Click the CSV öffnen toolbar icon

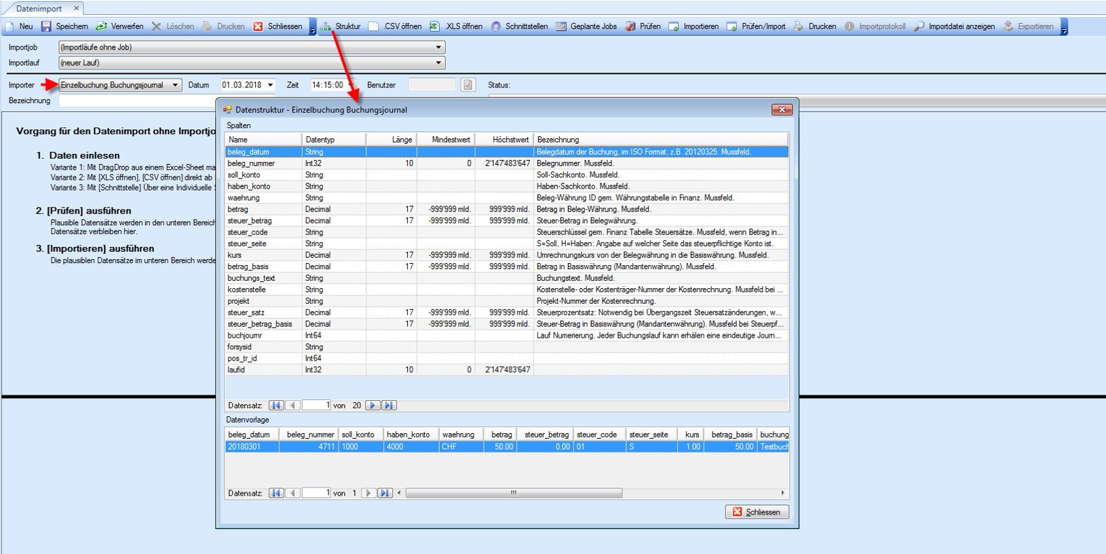pyautogui.click(x=374, y=26)
